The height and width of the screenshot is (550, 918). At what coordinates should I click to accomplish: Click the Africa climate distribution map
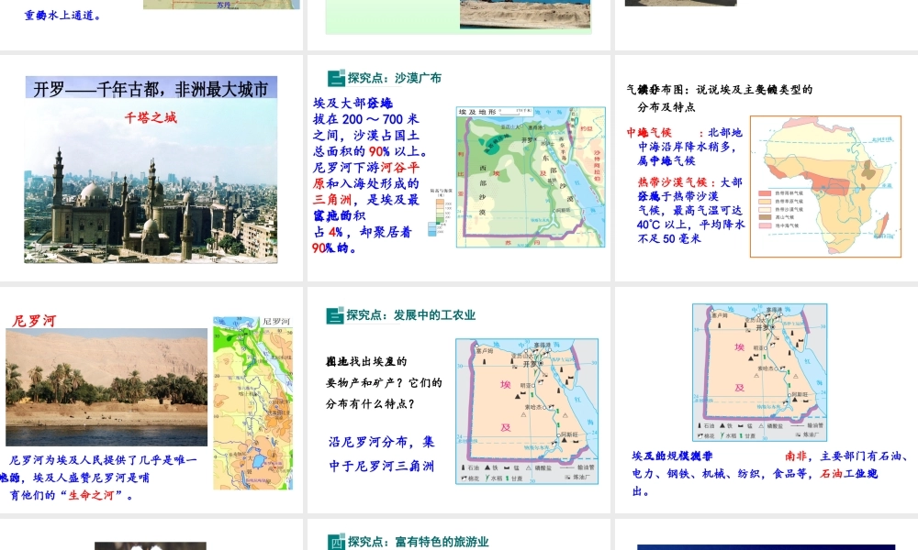[x=825, y=186]
